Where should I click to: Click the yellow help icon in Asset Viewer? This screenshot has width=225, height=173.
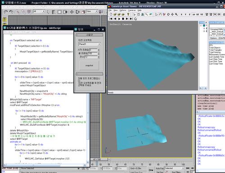pos(128,14)
